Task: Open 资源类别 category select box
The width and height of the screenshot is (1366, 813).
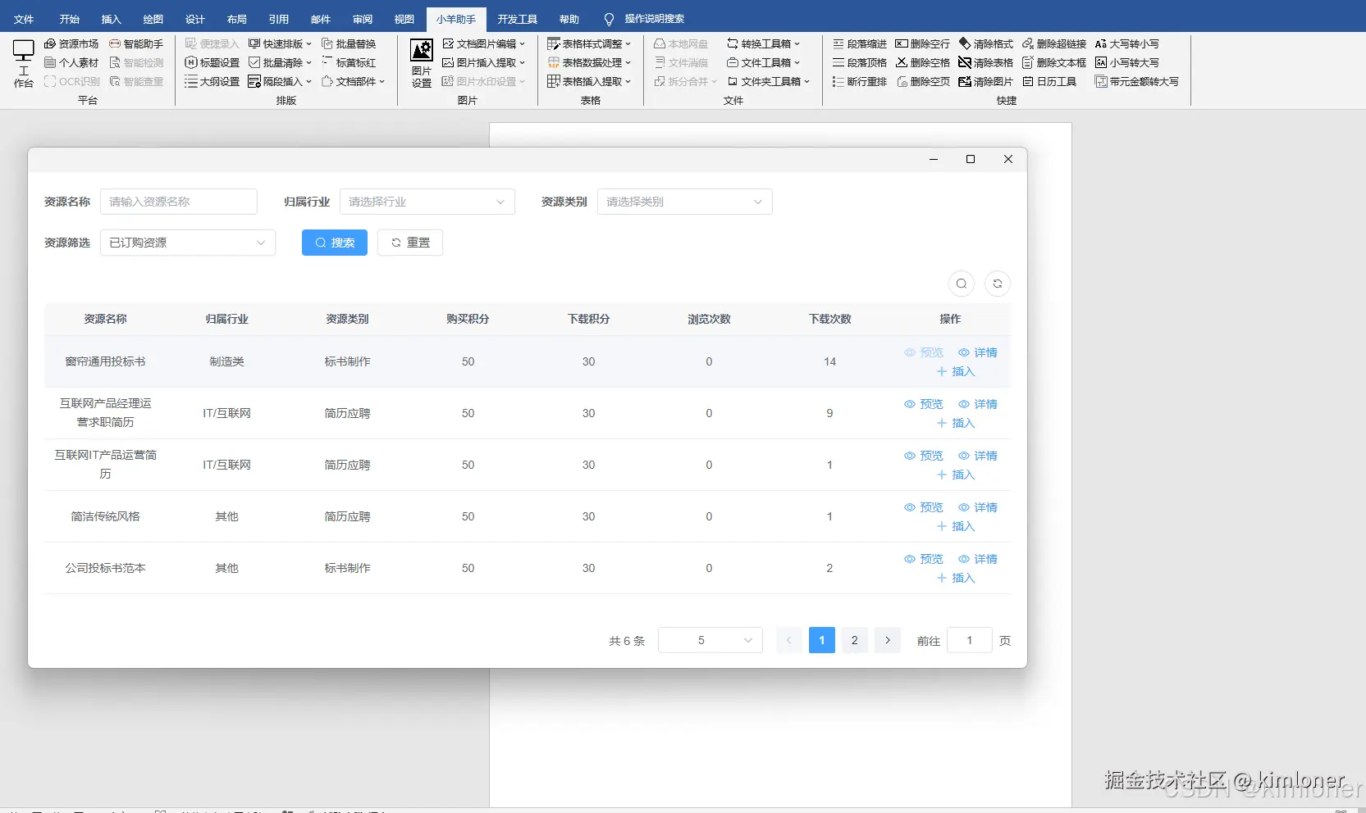Action: click(x=685, y=202)
